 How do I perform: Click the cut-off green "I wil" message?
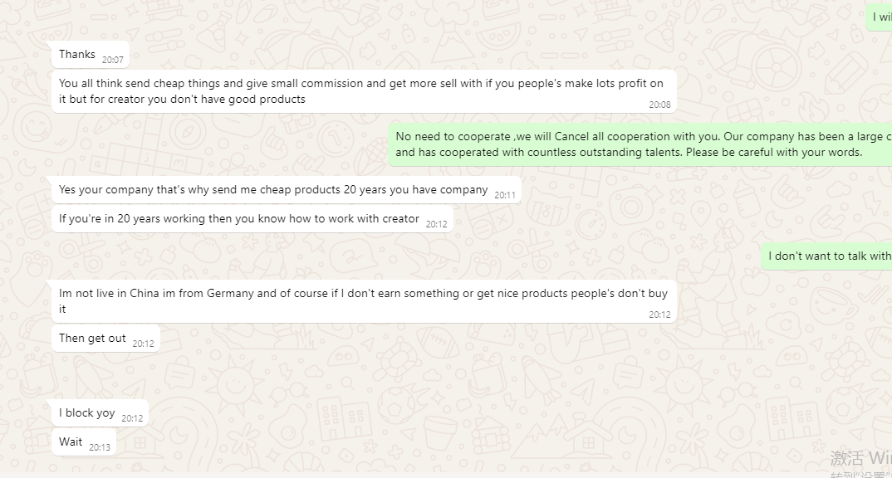click(x=881, y=17)
